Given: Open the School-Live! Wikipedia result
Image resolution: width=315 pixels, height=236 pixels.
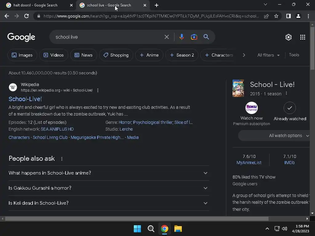Looking at the screenshot, I should (x=25, y=99).
